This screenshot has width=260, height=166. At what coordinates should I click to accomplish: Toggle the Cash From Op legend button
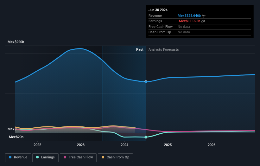tap(115, 157)
